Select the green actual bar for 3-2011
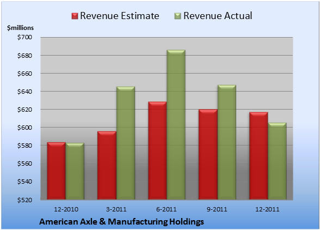Image resolution: width=320 pixels, height=230 pixels. pyautogui.click(x=126, y=143)
